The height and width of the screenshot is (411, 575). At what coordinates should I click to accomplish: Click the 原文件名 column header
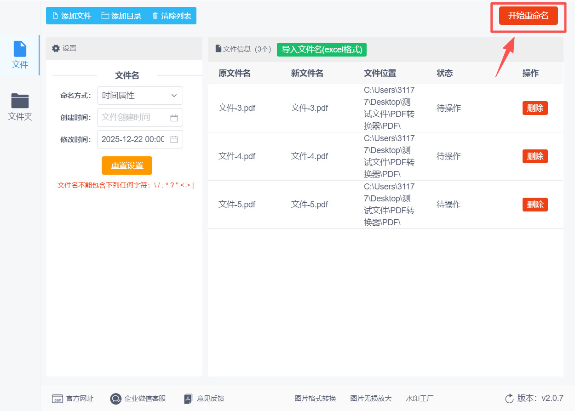click(x=235, y=73)
